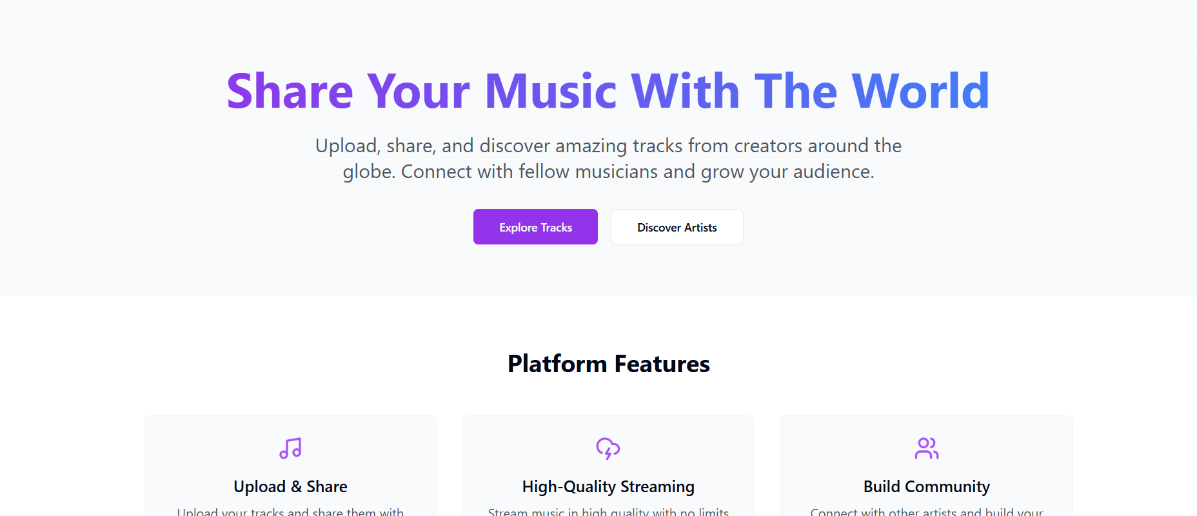Select the group of users icon on Build Community
Viewport: 1197px width, 516px height.
coord(927,450)
